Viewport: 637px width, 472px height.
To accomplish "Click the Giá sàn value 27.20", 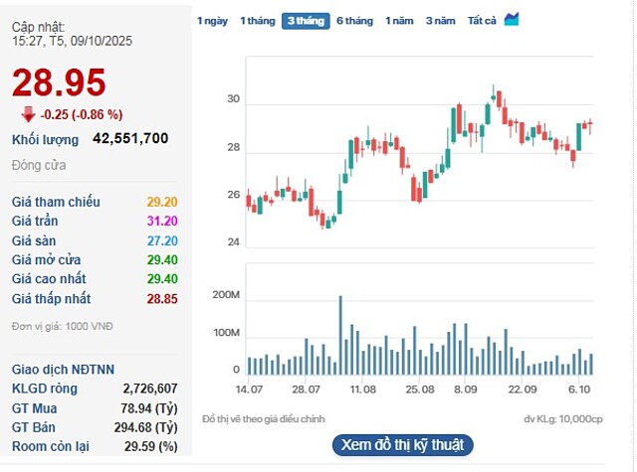I will pyautogui.click(x=161, y=240).
